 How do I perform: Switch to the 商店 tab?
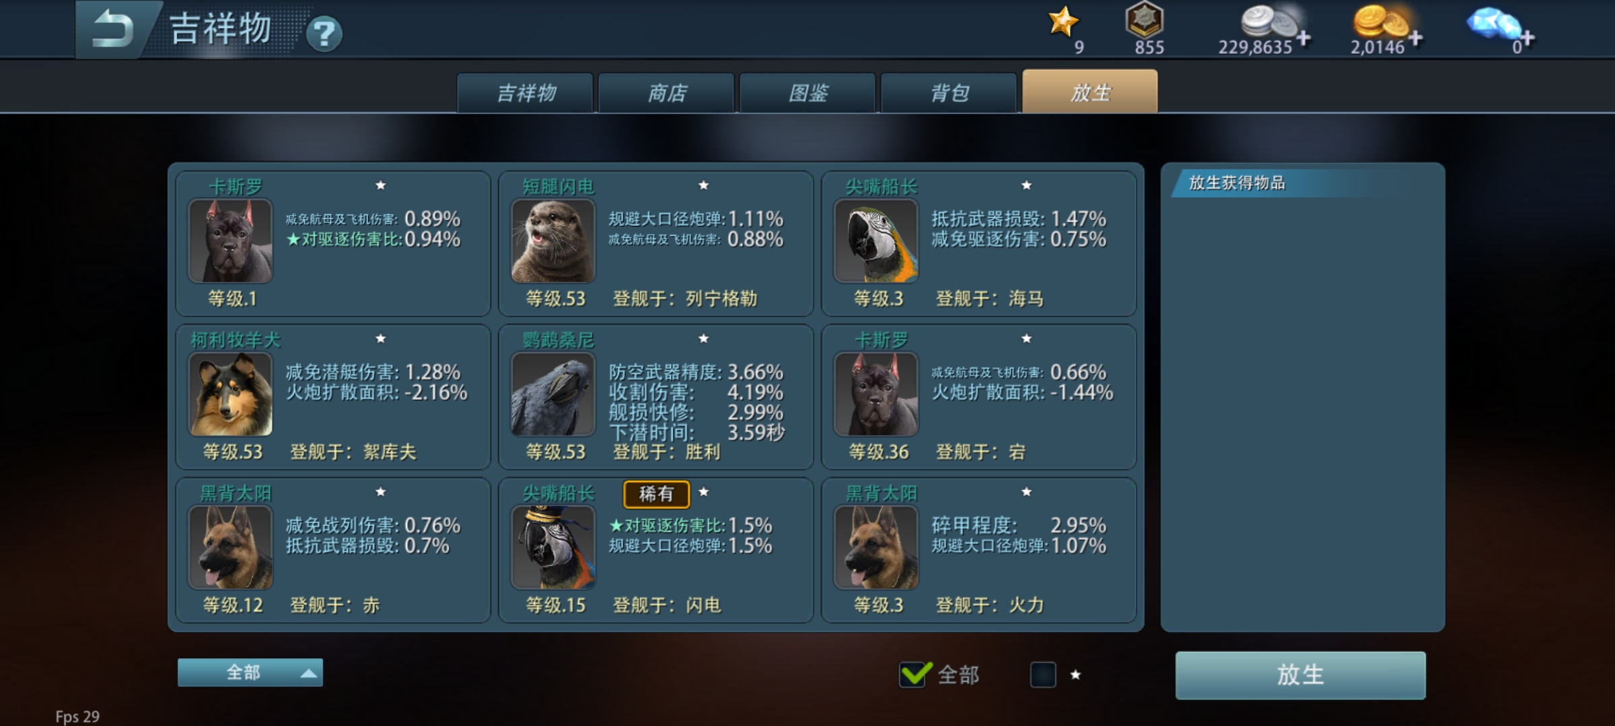[x=667, y=93]
